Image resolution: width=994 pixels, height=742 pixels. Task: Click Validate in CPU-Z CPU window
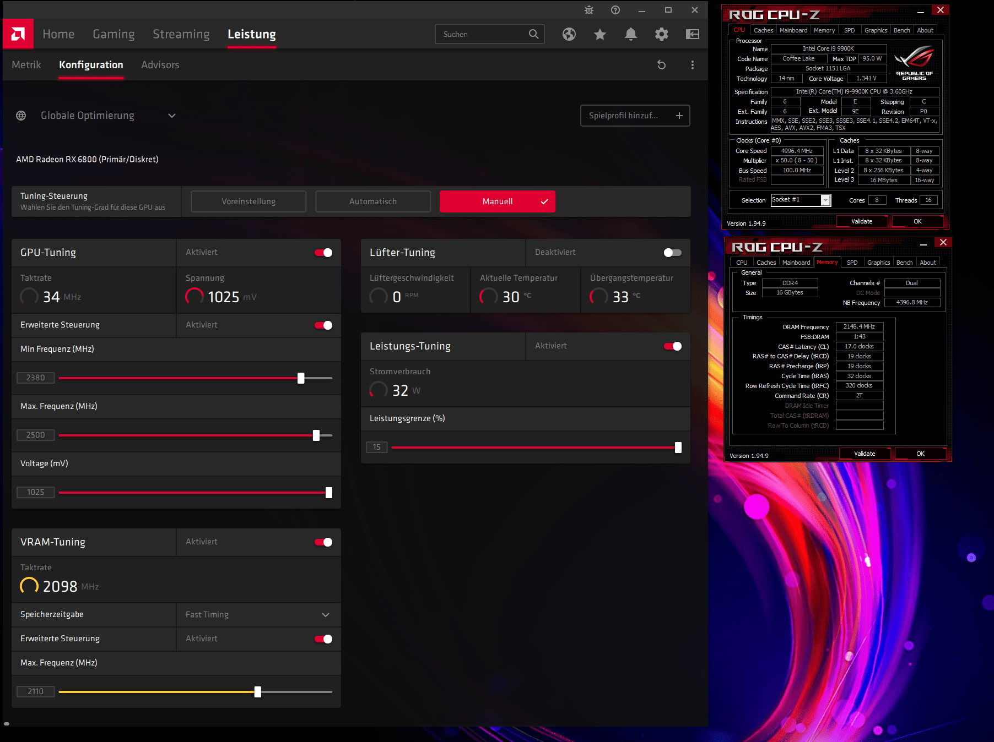coord(862,221)
